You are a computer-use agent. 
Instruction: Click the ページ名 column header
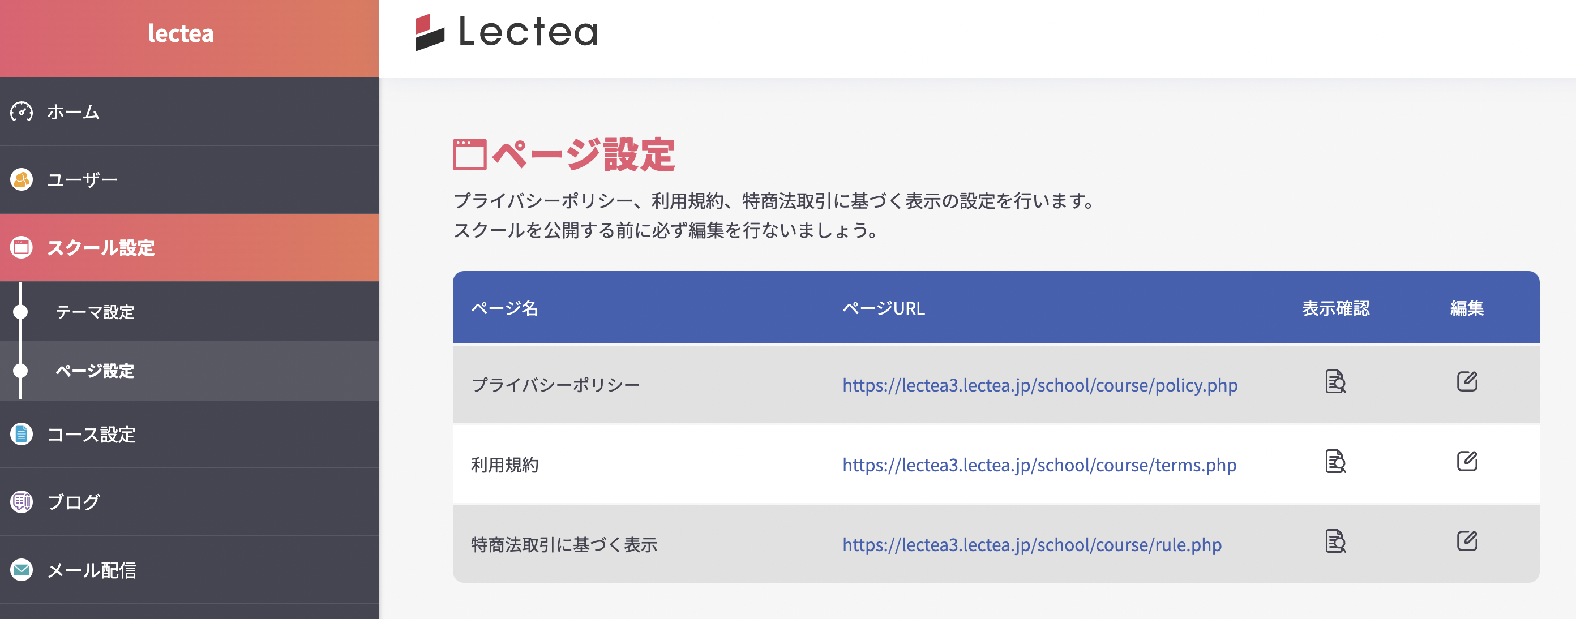point(504,308)
